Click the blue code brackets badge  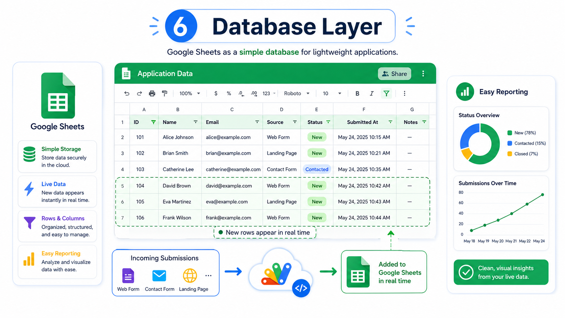point(301,288)
